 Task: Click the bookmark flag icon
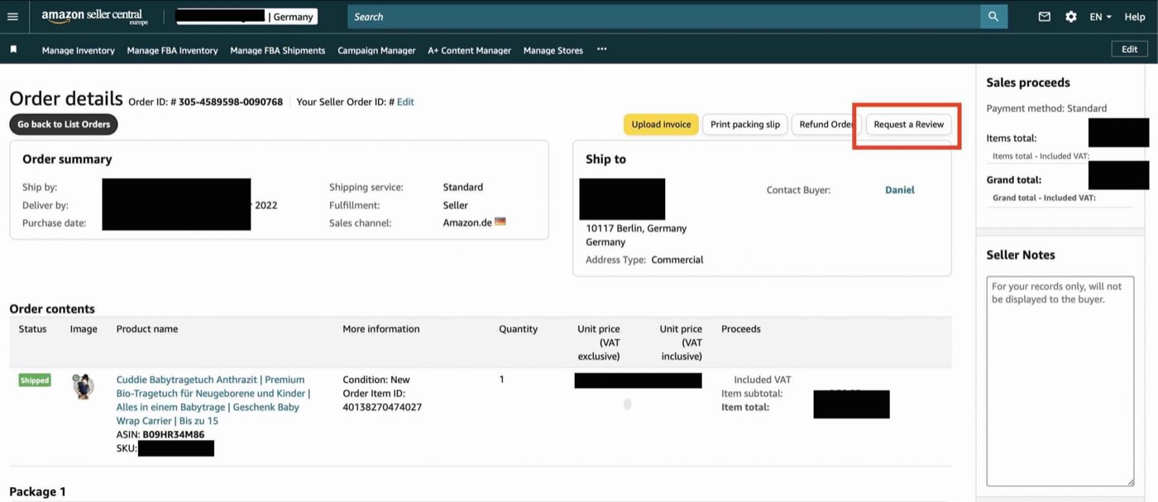pos(13,50)
